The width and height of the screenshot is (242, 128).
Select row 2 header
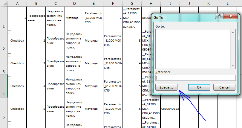[x=4, y=40]
